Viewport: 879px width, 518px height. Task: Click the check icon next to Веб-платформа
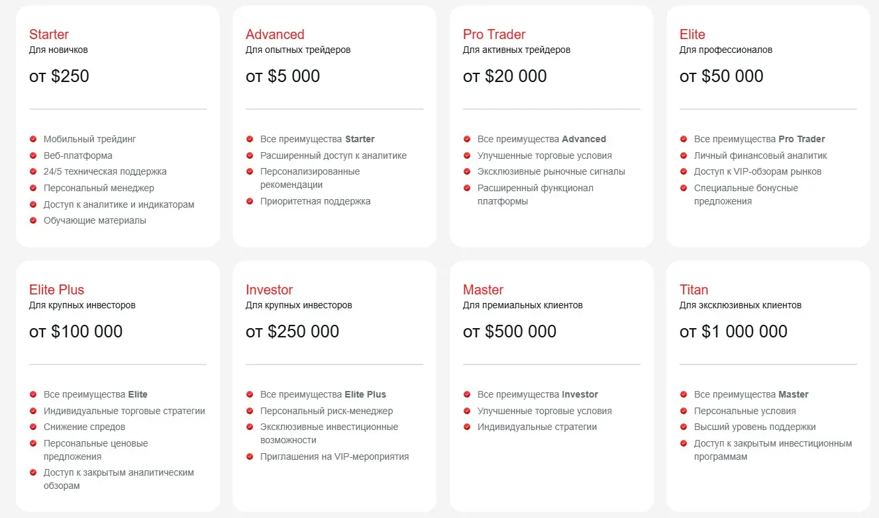33,155
